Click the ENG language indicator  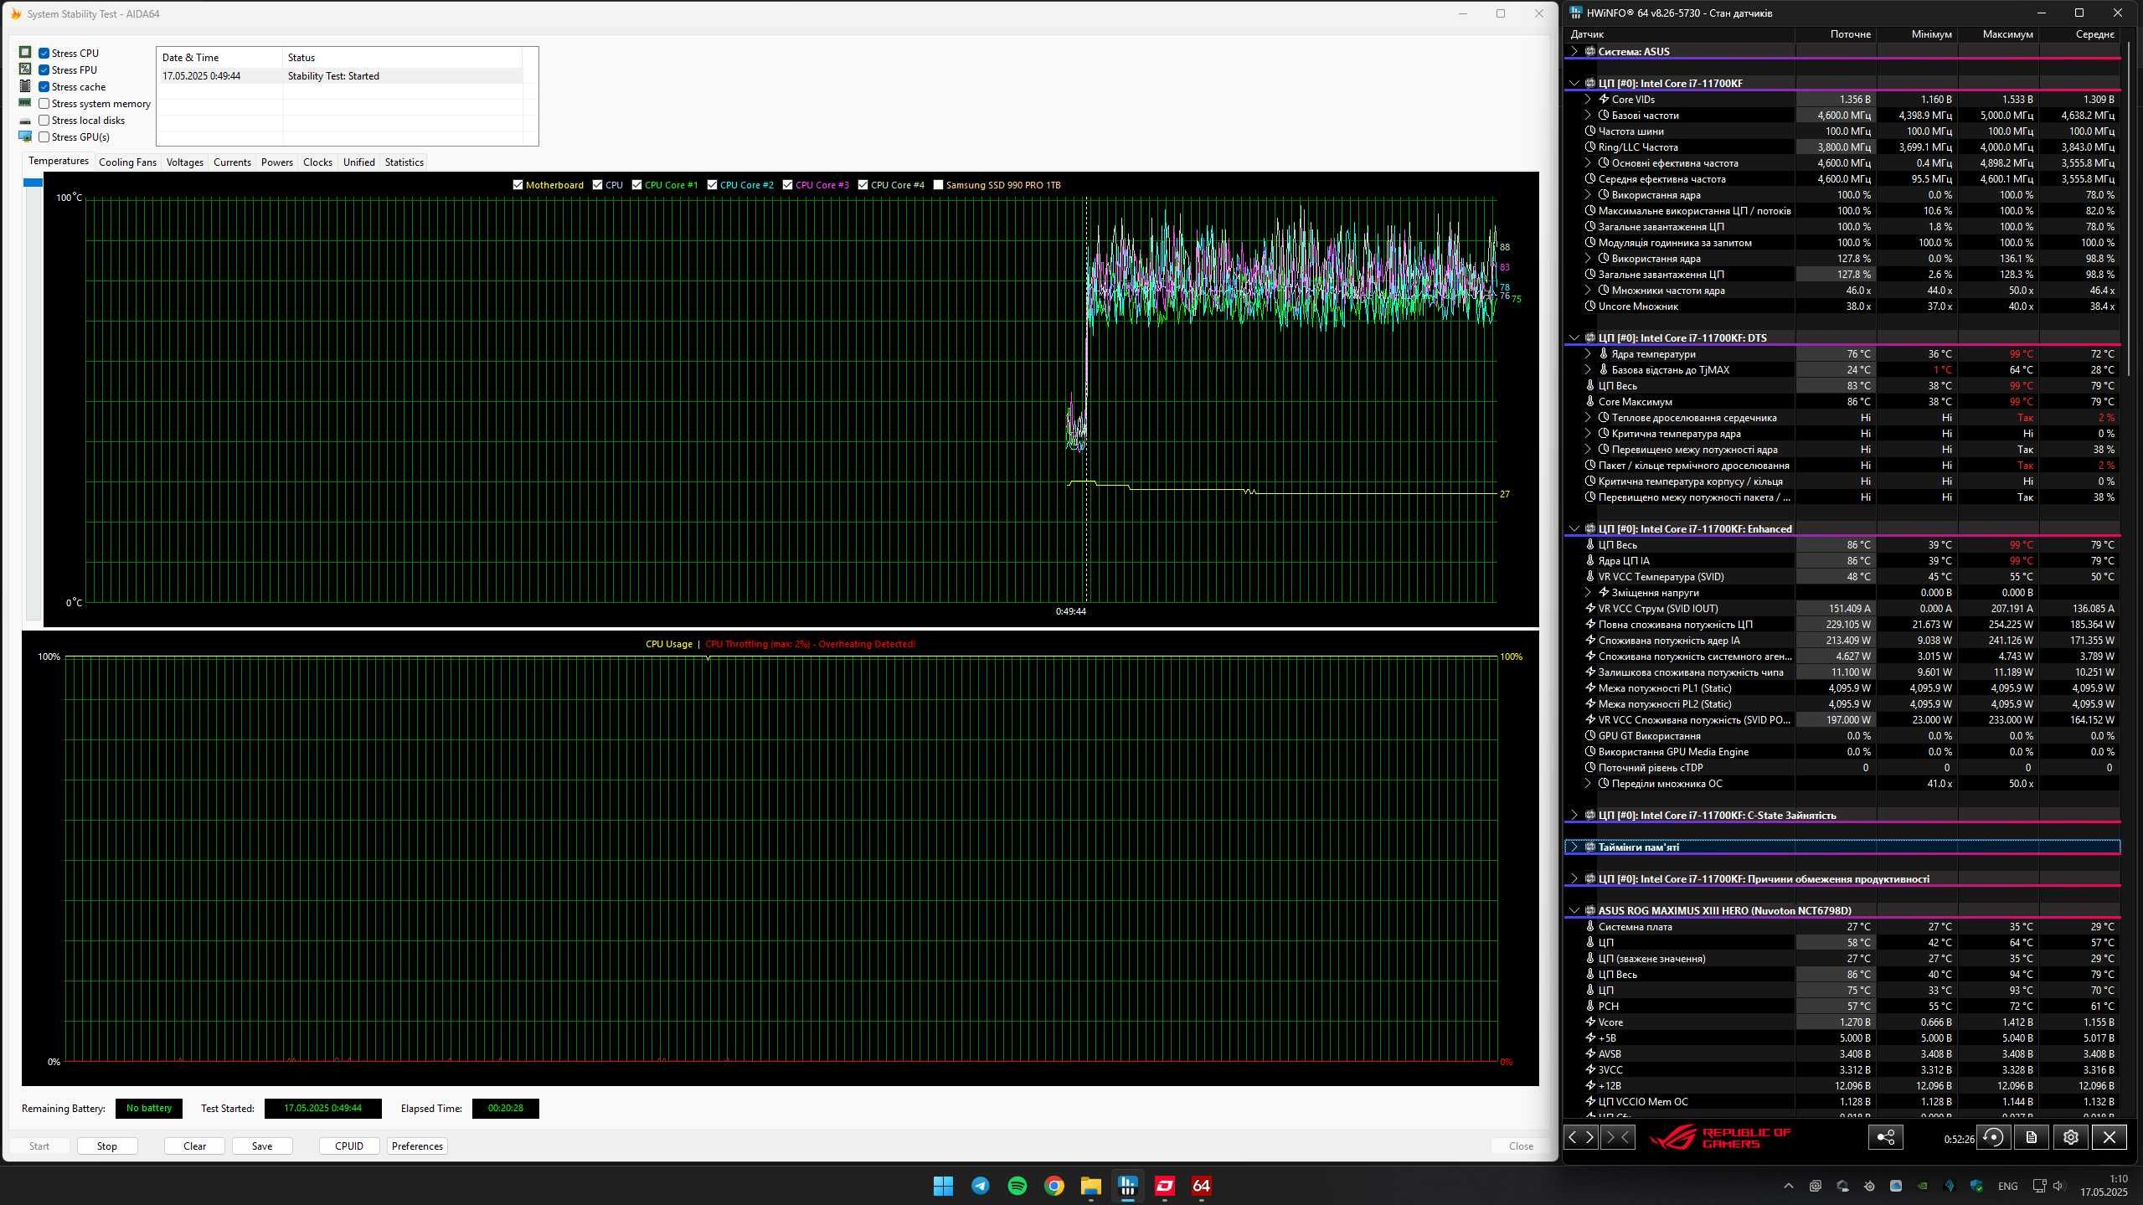[2007, 1186]
